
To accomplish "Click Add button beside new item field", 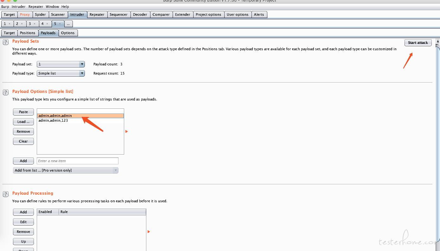I will (23, 161).
